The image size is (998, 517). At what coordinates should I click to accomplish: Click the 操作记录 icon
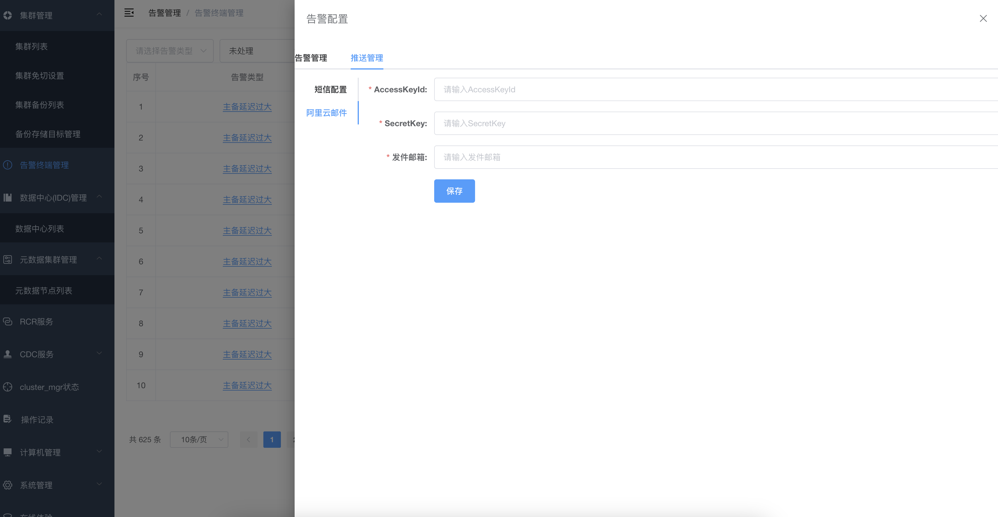[8, 419]
